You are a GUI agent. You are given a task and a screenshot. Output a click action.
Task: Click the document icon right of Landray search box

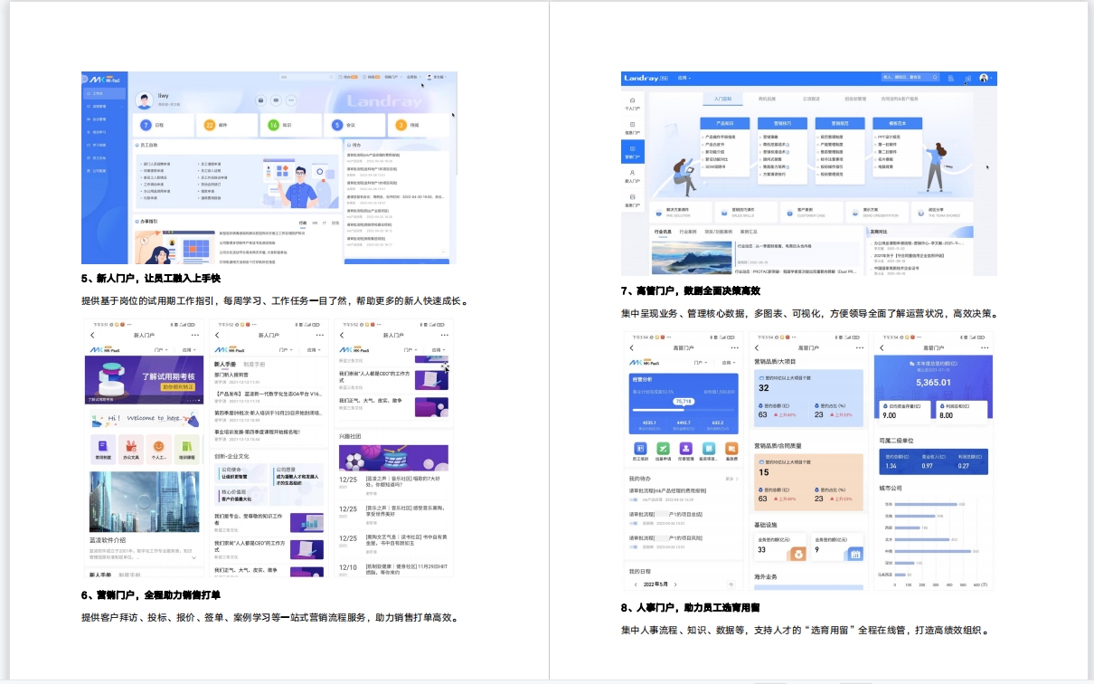pyautogui.click(x=952, y=78)
